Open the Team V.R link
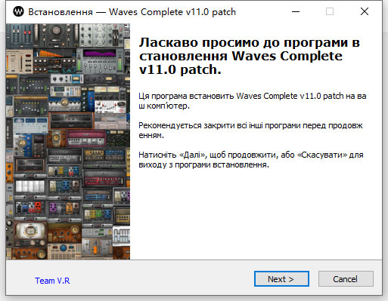Viewport: 388px width, 301px height. pyautogui.click(x=52, y=281)
